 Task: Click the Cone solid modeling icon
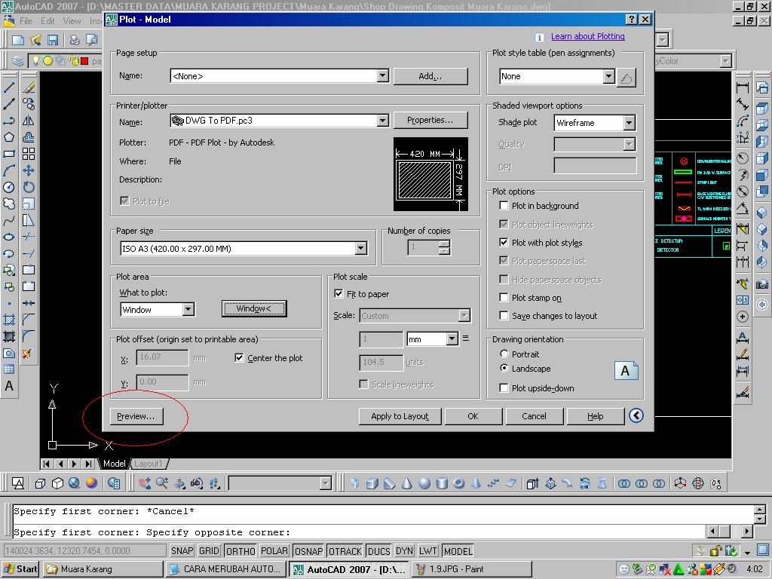pyautogui.click(x=406, y=483)
